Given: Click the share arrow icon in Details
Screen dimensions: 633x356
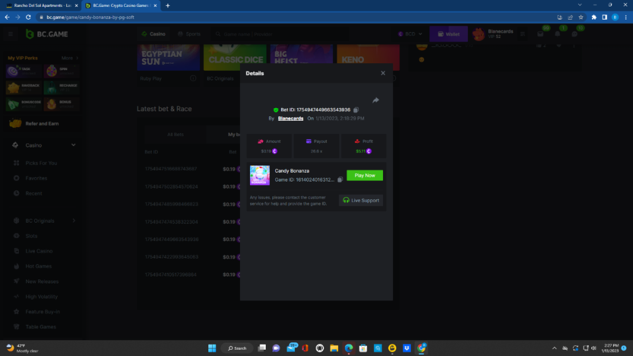Looking at the screenshot, I should 375,100.
